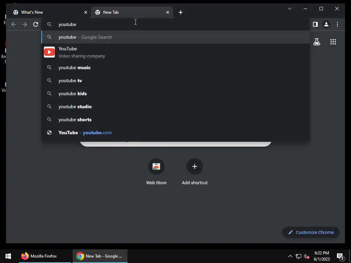Open the Chrome profile avatar icon
Viewport: 351px width, 263px height.
(326, 24)
